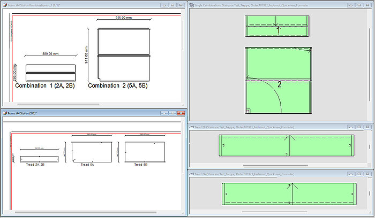
Task: Close the Tread 2A window
Action: click(x=368, y=174)
